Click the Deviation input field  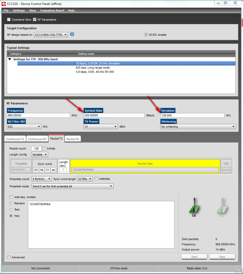point(192,115)
